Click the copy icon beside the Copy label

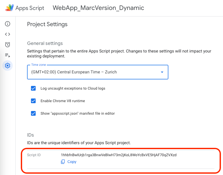63,162
